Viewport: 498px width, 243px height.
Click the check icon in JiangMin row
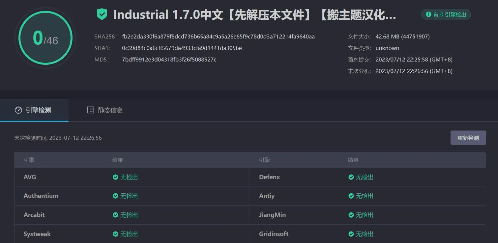[351, 215]
